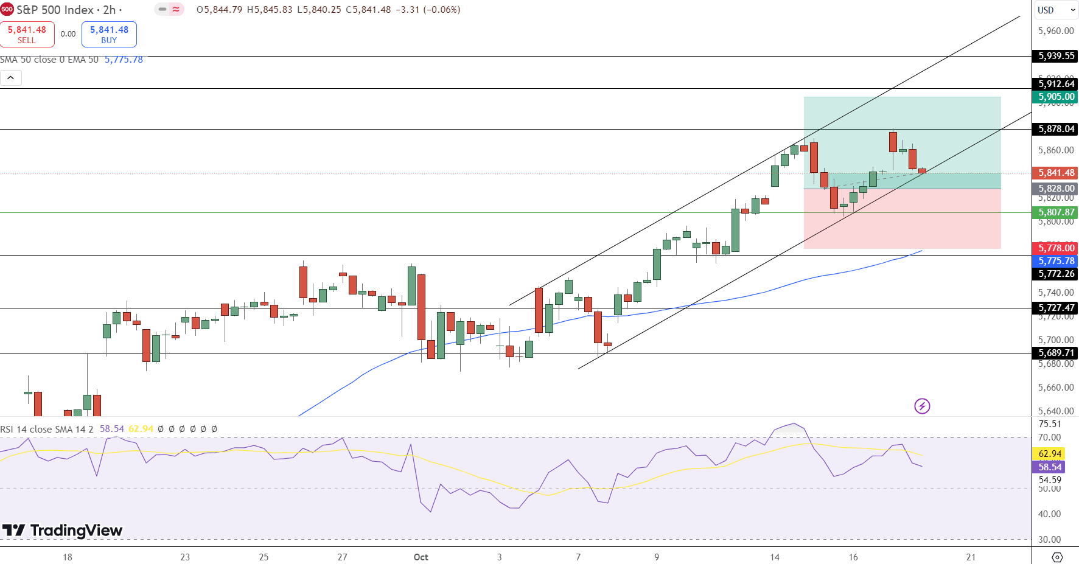
Task: Click the gray 5,828.00 entry price label
Action: [x=1055, y=189]
